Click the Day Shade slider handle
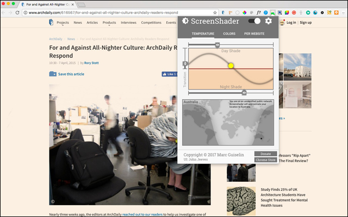 [x=217, y=44]
